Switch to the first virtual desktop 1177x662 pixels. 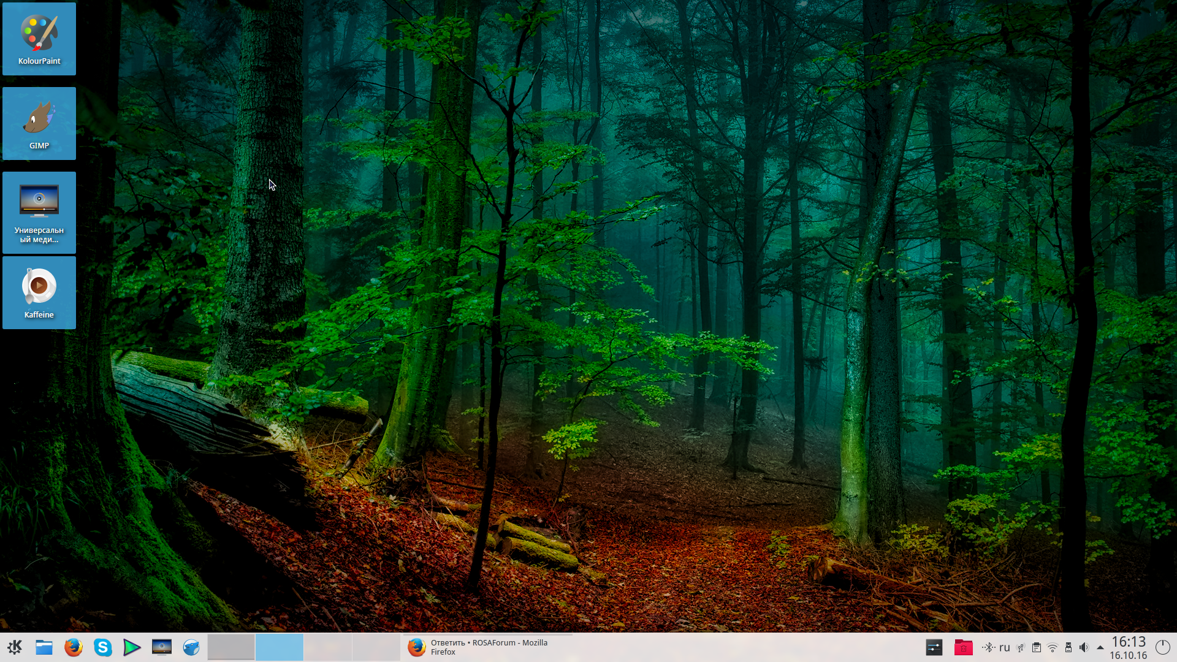click(231, 647)
